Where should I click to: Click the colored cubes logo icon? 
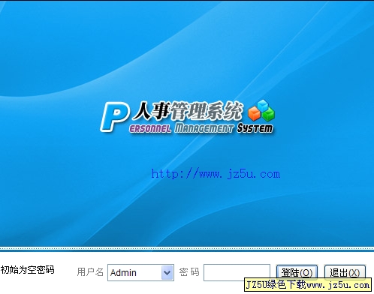pyautogui.click(x=261, y=110)
